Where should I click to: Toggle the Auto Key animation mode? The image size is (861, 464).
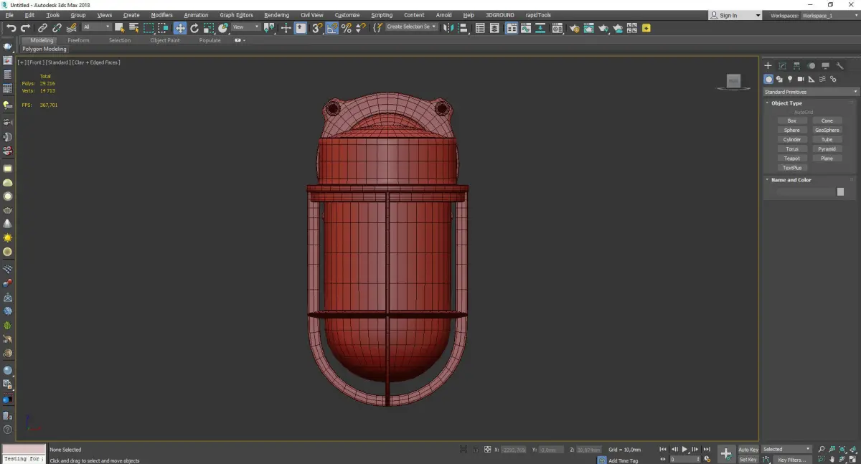[748, 450]
